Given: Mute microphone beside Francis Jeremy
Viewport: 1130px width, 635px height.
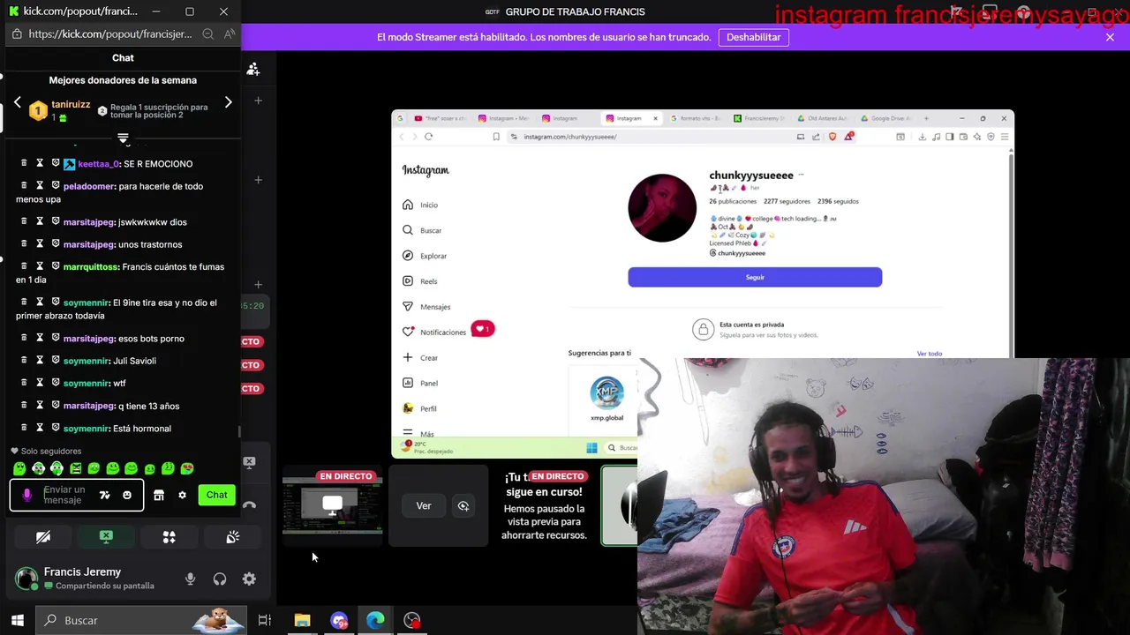Looking at the screenshot, I should [190, 579].
